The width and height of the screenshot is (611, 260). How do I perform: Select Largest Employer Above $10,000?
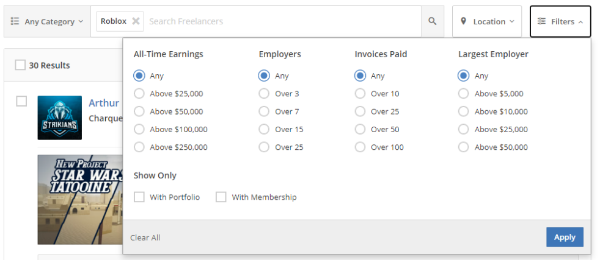point(464,111)
